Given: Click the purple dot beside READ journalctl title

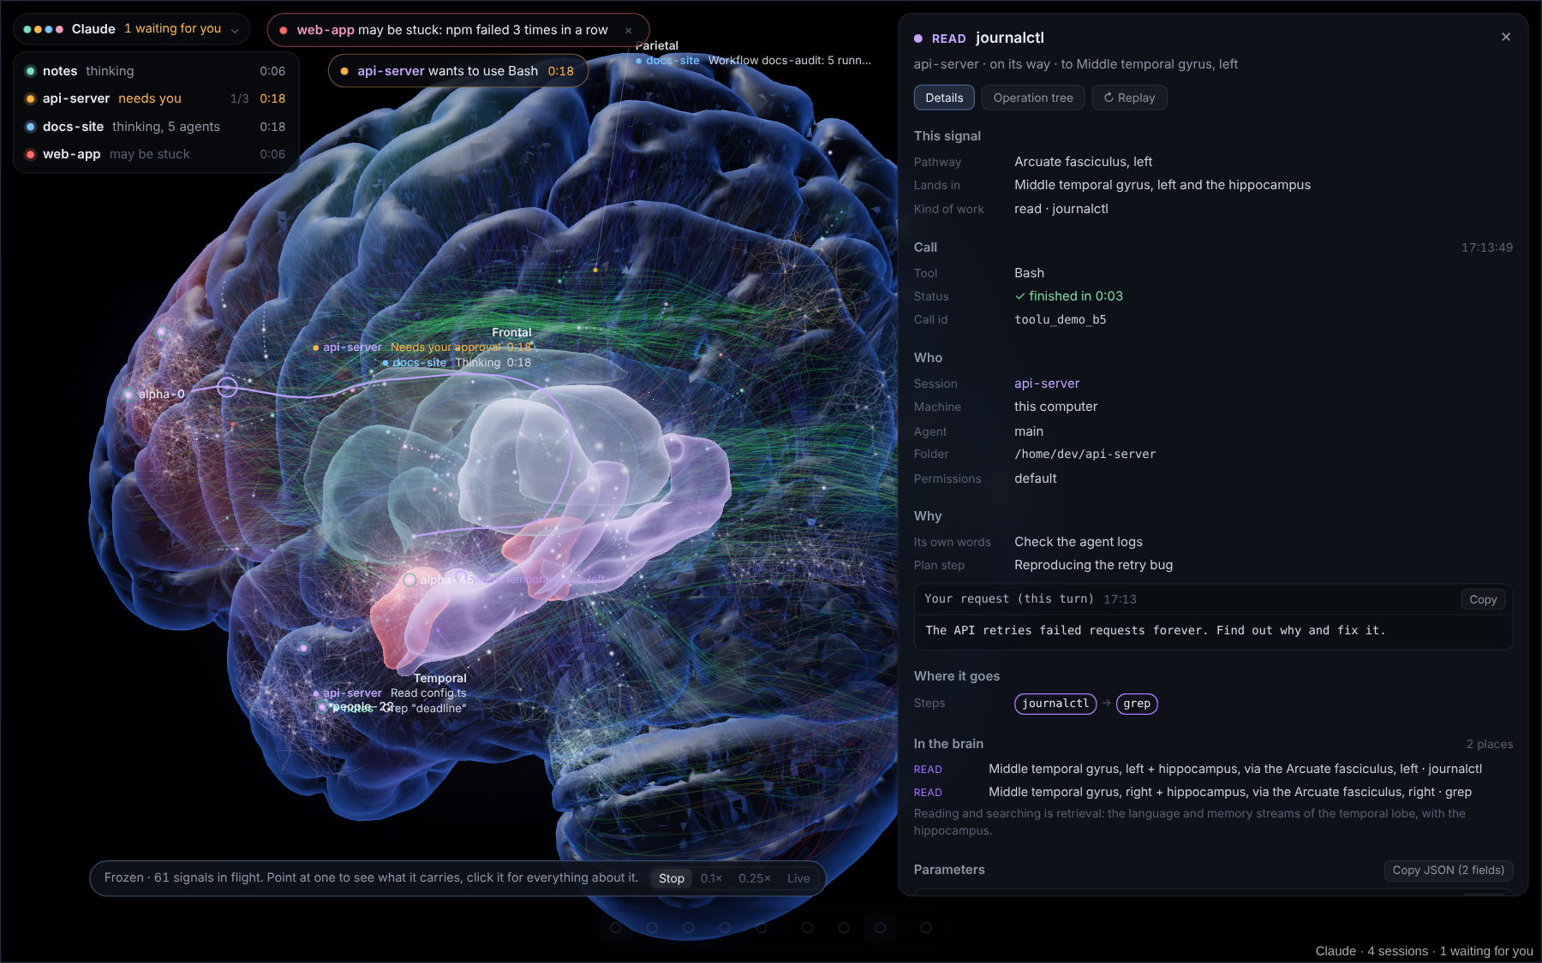Looking at the screenshot, I should [918, 39].
